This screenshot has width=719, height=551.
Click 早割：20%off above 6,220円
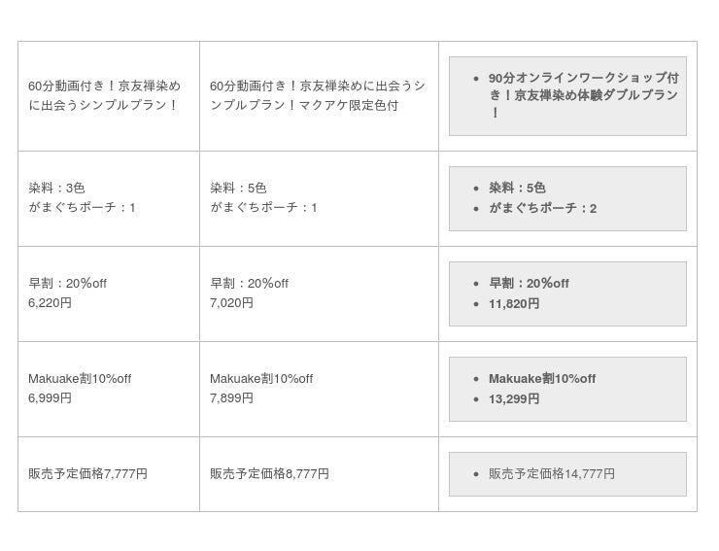click(x=67, y=283)
